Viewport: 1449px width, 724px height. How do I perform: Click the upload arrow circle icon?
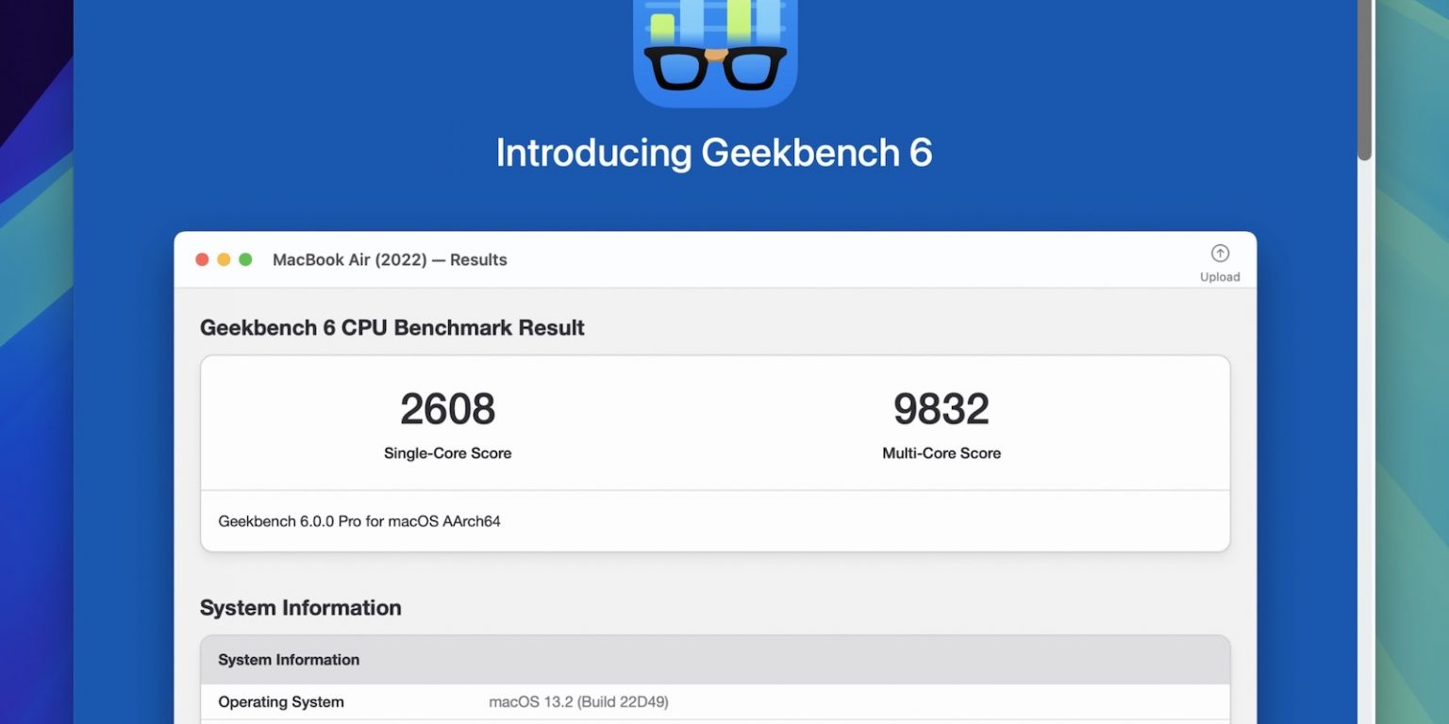coord(1220,254)
